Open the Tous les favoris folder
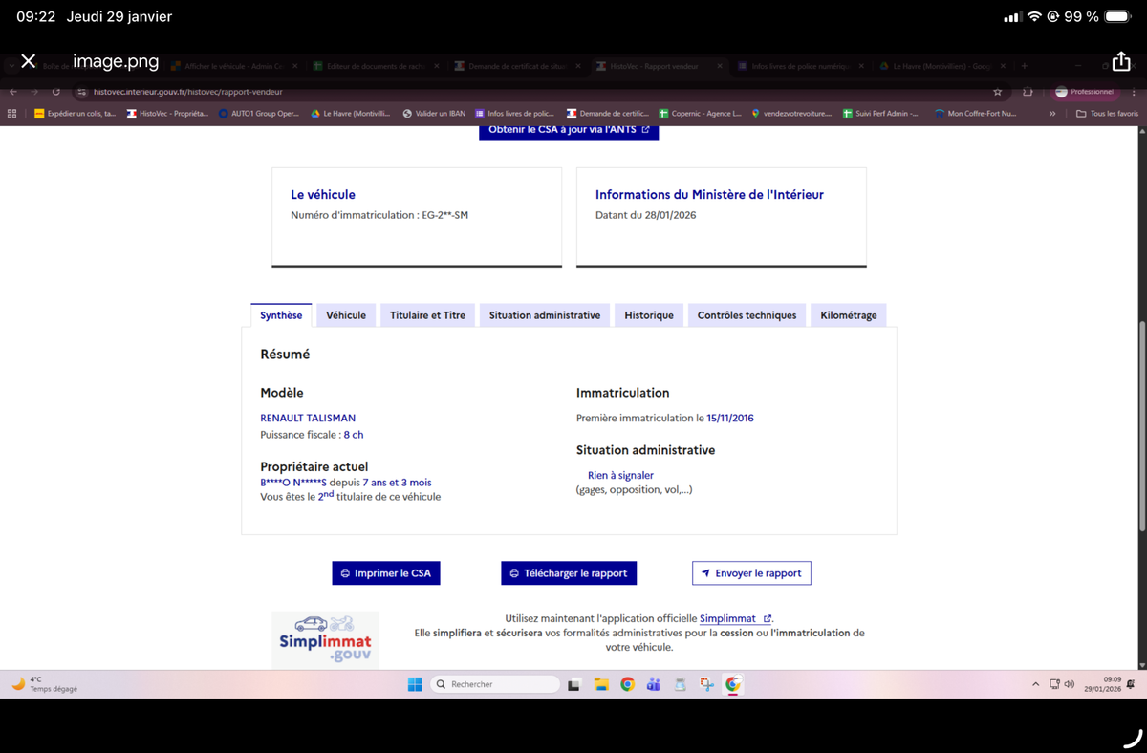The width and height of the screenshot is (1147, 753). 1107,114
